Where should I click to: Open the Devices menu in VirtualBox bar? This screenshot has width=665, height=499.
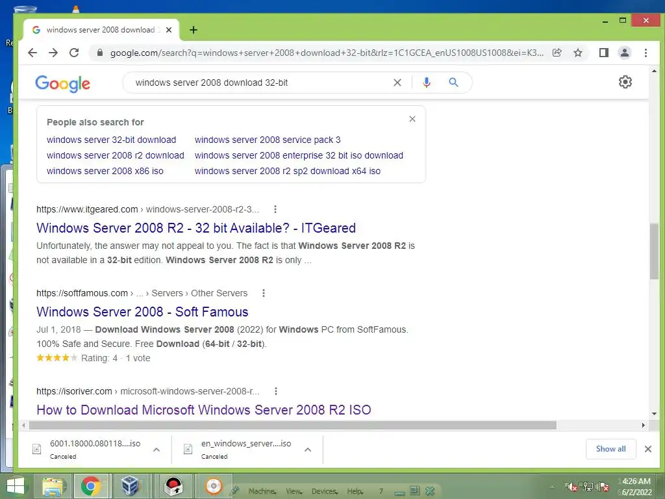325,491
